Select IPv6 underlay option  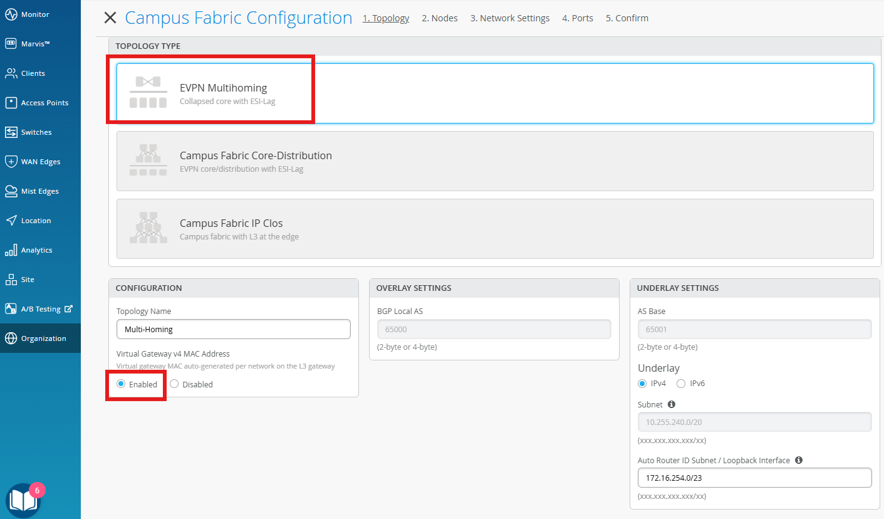point(681,384)
